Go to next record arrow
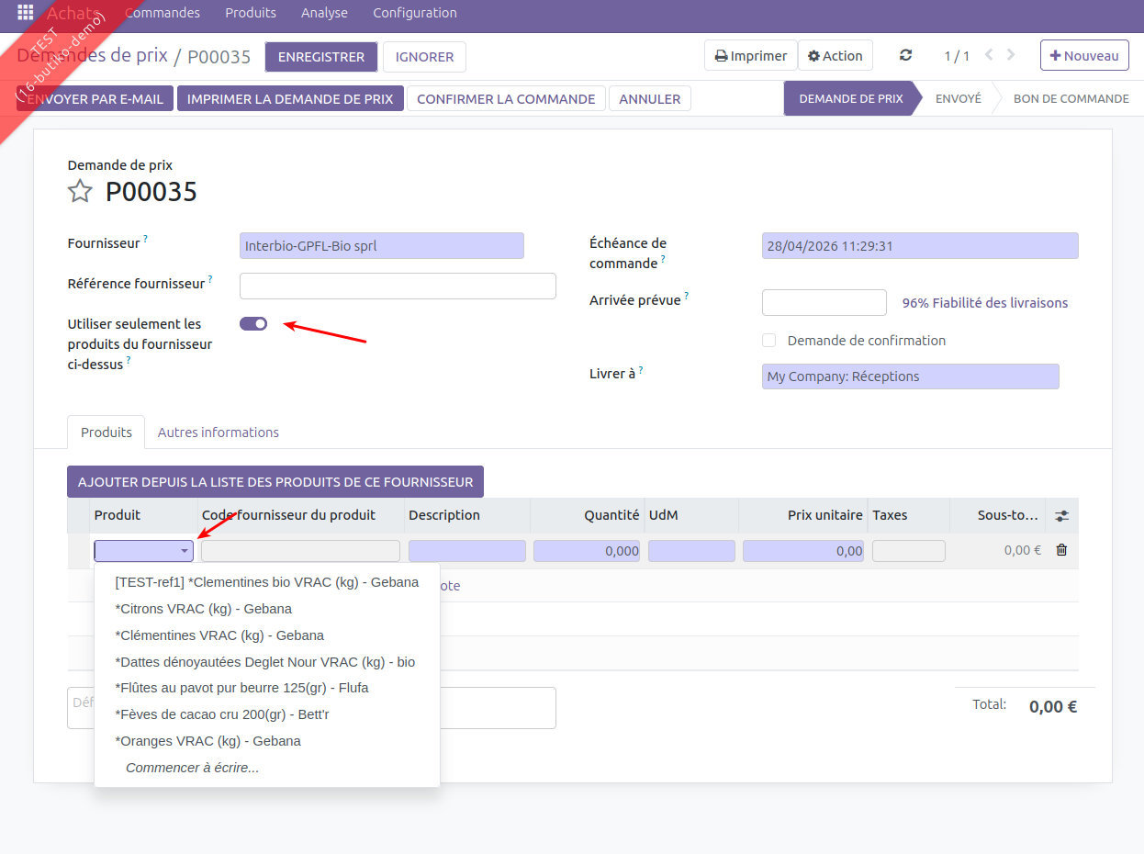Image resolution: width=1144 pixels, height=854 pixels. pyautogui.click(x=1011, y=55)
